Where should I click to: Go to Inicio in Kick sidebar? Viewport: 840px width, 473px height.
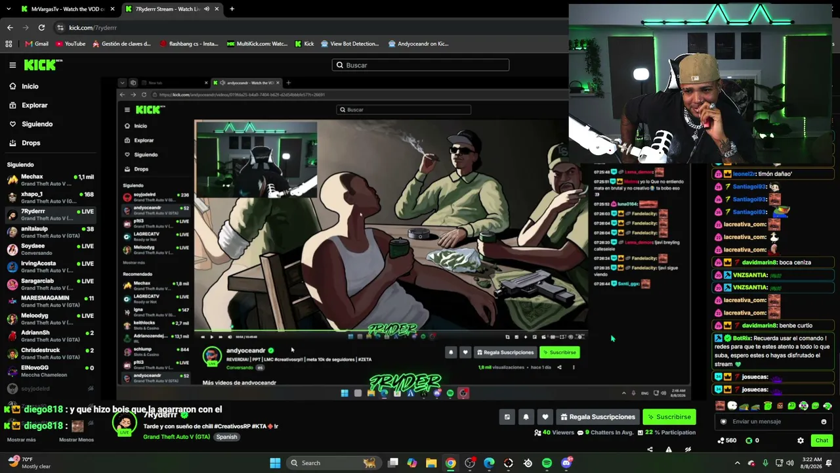(24, 86)
